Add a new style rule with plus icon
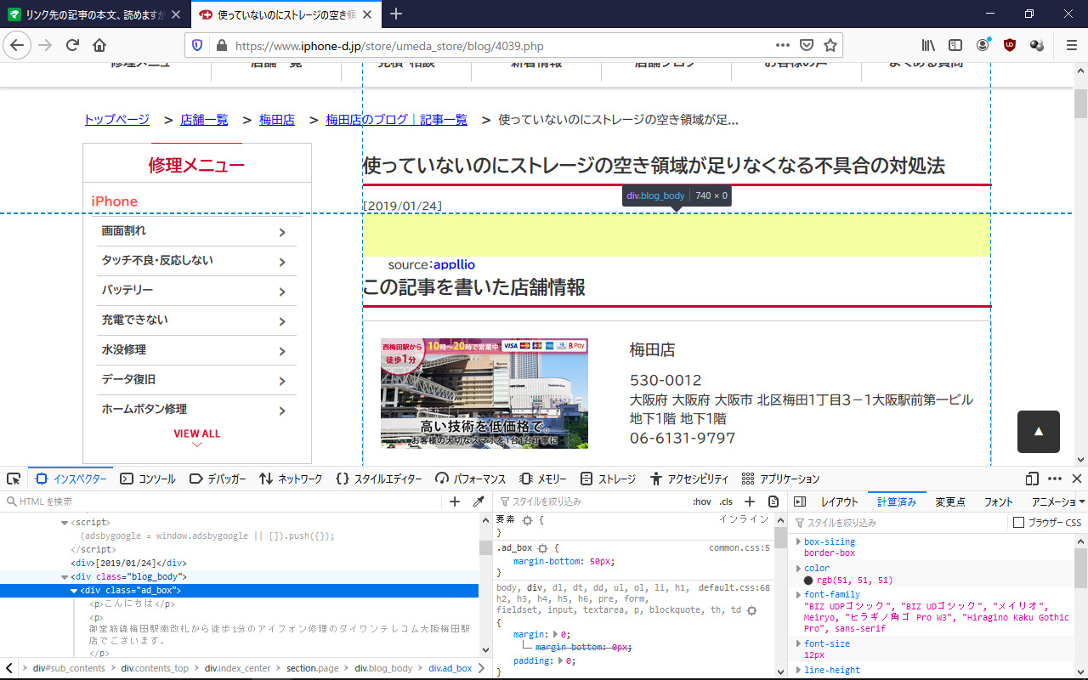 [750, 501]
